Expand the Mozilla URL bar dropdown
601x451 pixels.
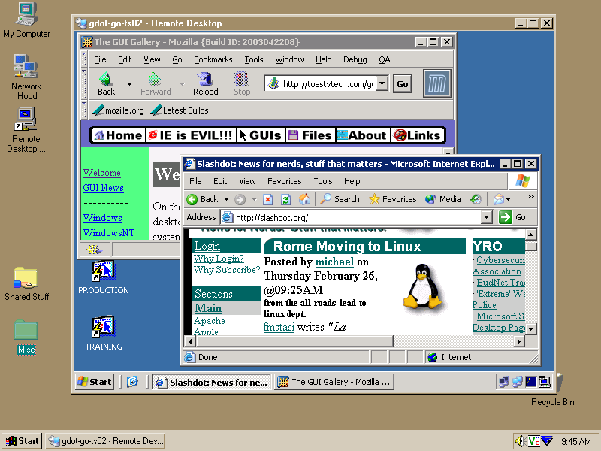pyautogui.click(x=382, y=83)
